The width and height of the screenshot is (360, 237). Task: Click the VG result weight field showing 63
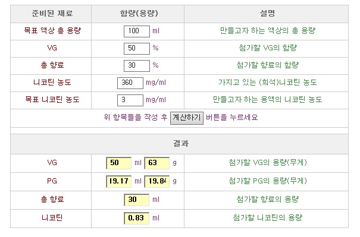pyautogui.click(x=157, y=163)
